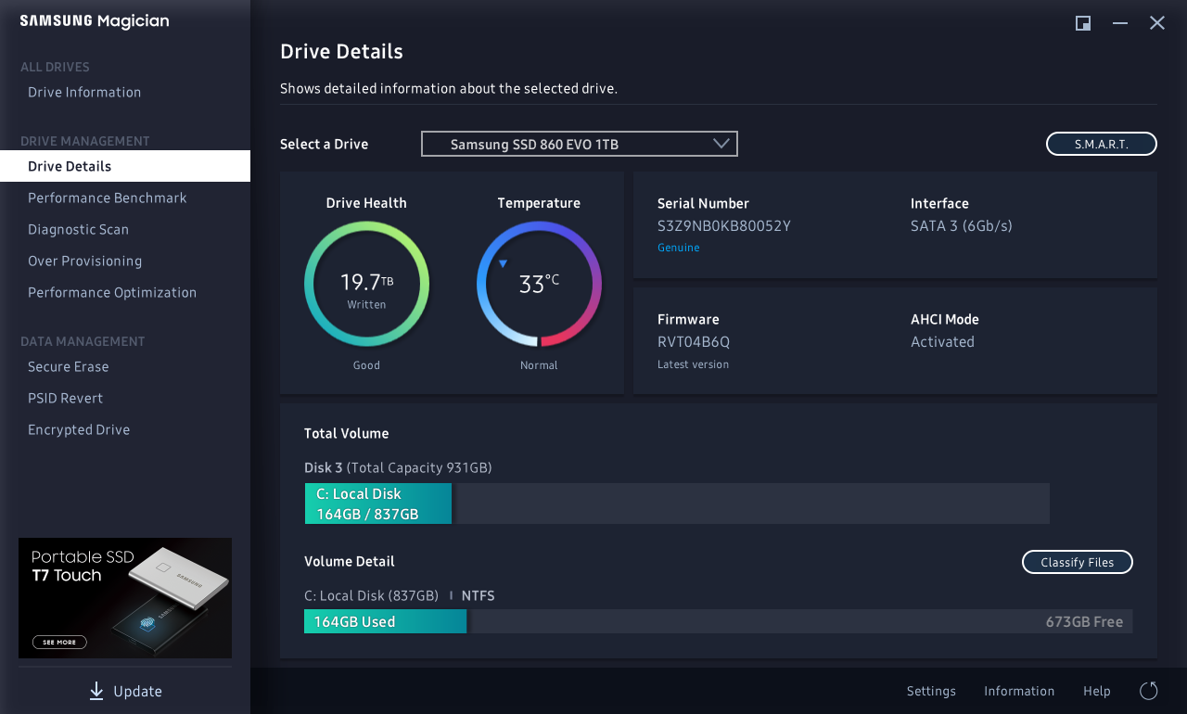
Task: Click the Temperature ring gauge
Action: coord(539,284)
